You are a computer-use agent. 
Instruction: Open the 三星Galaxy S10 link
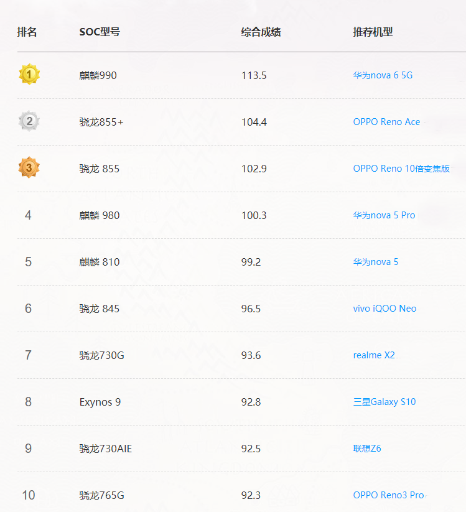click(384, 402)
